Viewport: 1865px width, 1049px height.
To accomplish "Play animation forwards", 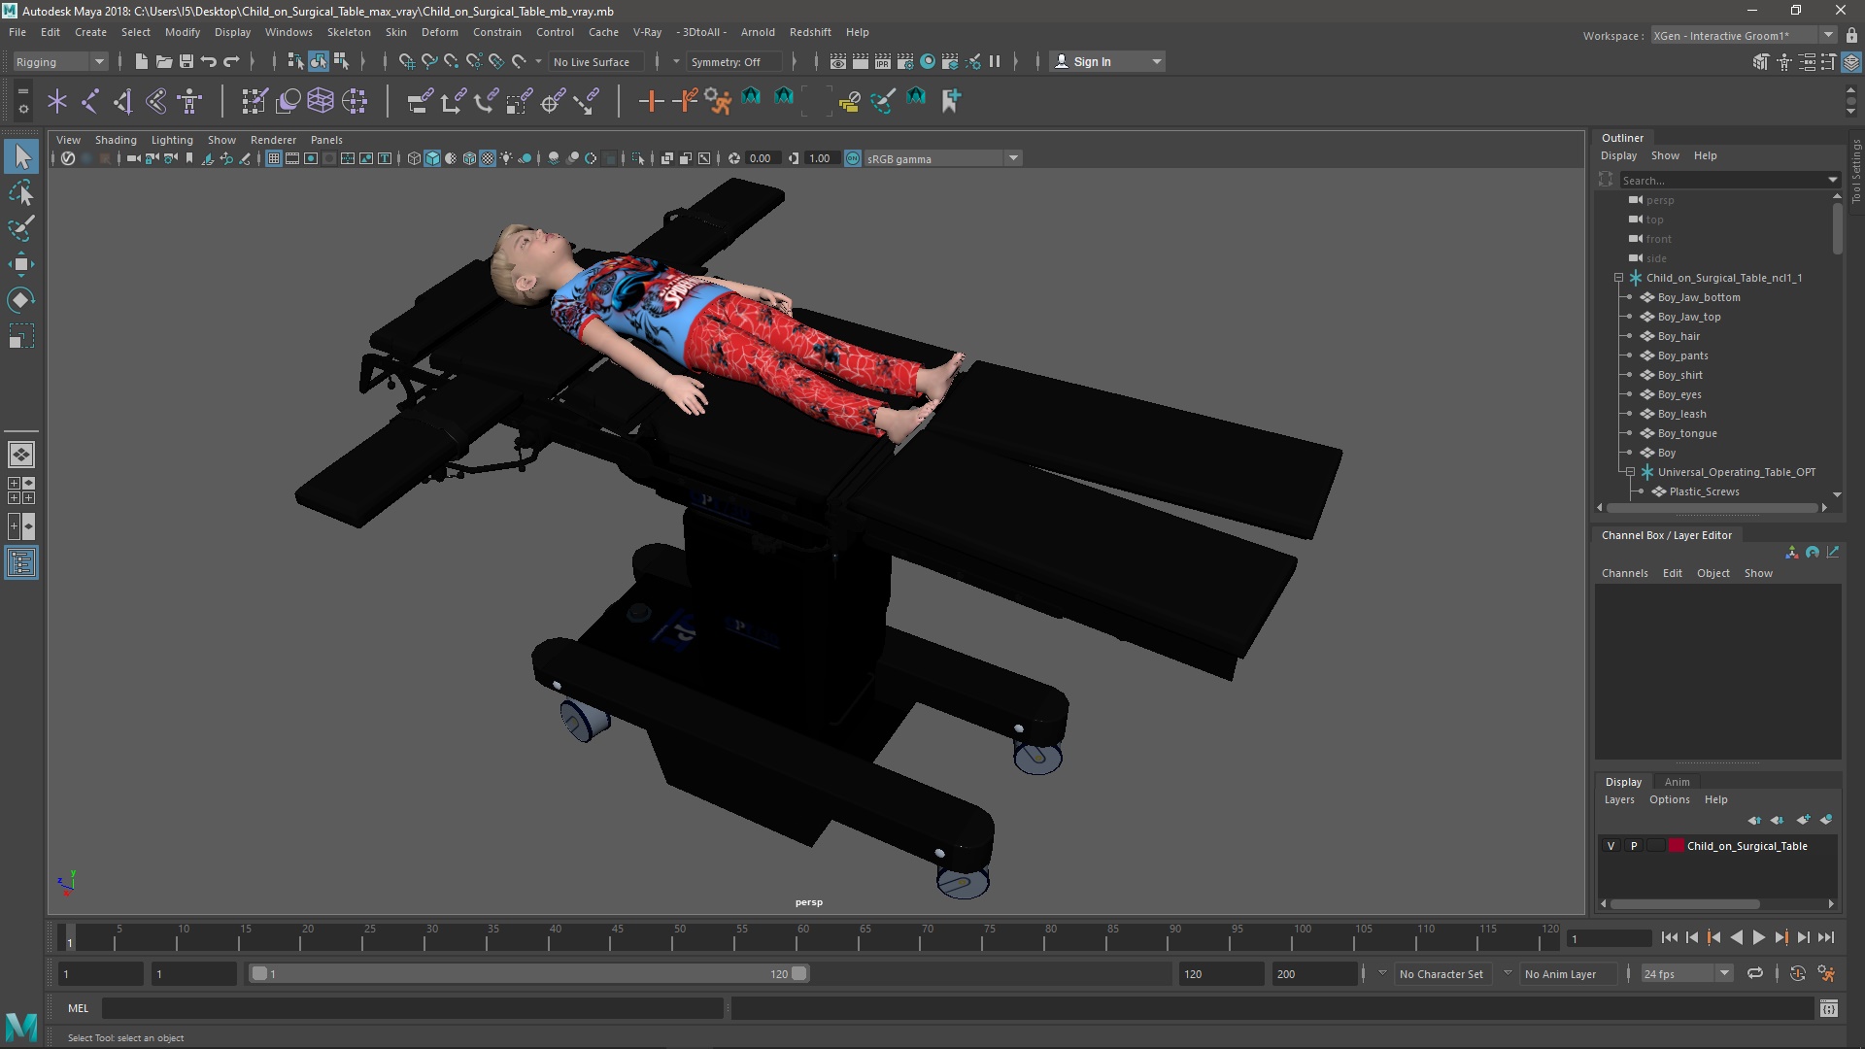I will [x=1758, y=937].
